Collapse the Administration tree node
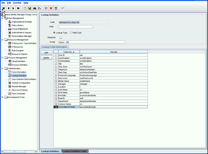The image size is (208, 154). pos(2,68)
